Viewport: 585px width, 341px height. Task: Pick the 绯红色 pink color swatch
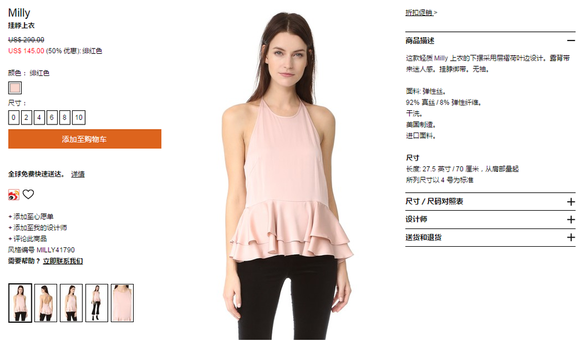(15, 88)
